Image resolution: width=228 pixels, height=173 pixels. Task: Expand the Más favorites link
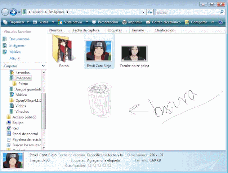point(15,58)
